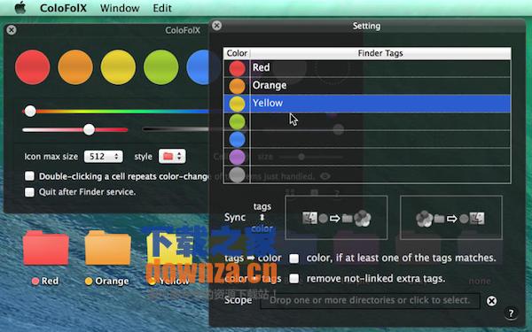Click the red color circle in ColoFolX window

[32, 67]
